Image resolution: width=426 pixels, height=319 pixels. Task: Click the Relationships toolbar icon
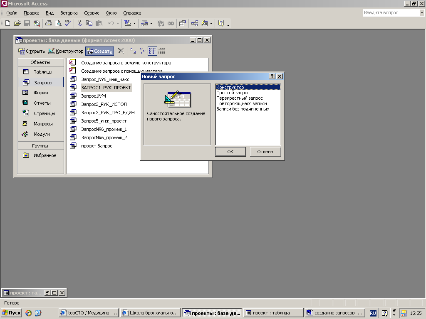(195, 23)
